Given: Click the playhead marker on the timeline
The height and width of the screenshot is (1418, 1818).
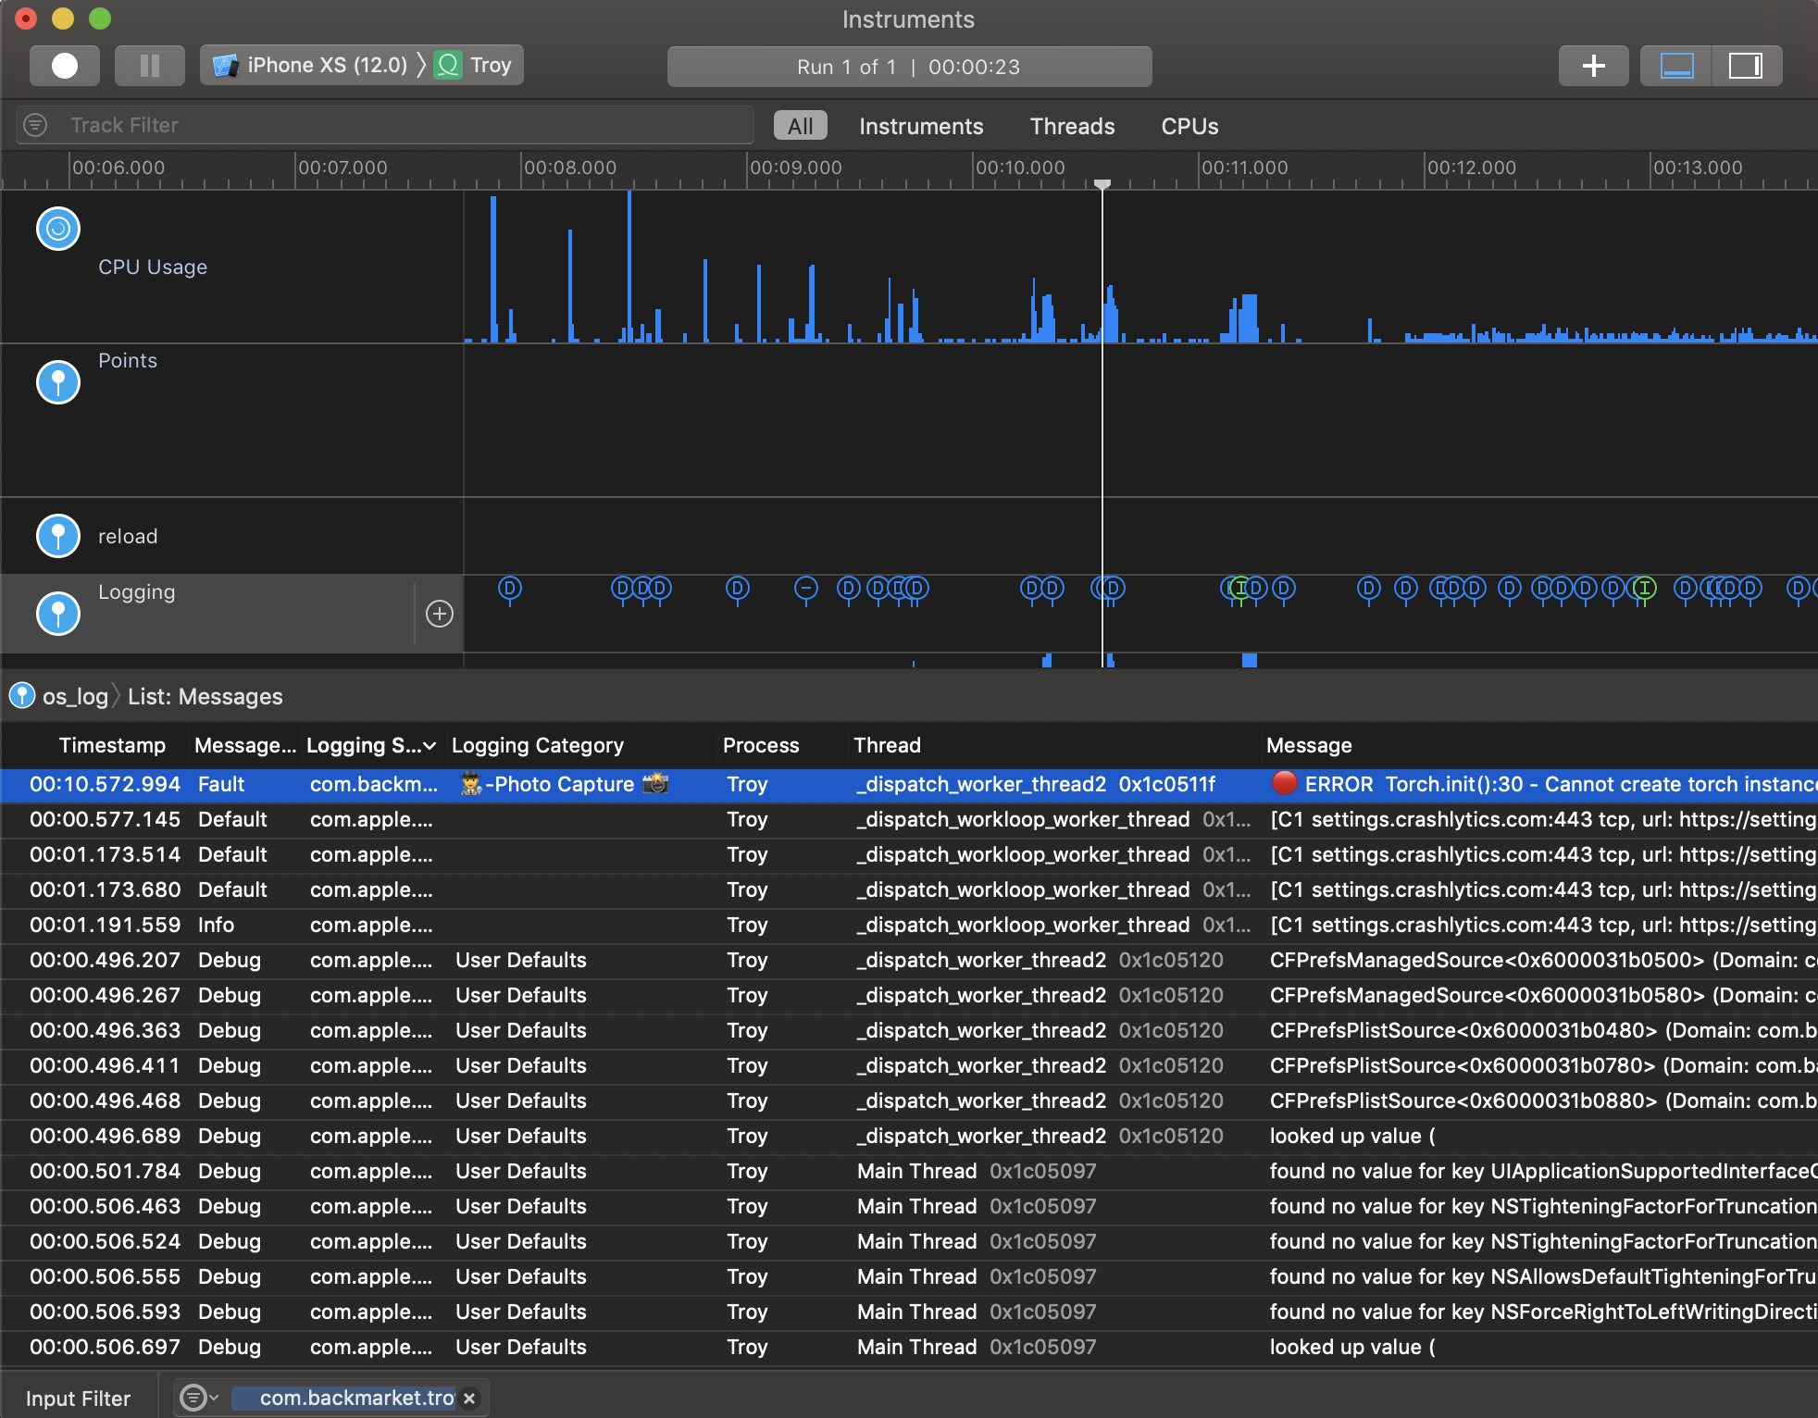Looking at the screenshot, I should tap(1102, 184).
